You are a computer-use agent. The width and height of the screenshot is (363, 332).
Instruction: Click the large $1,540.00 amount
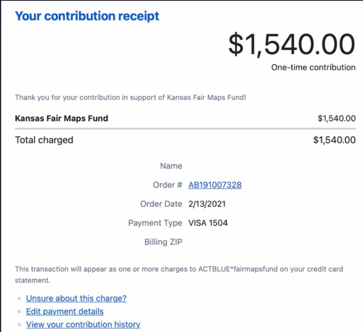pos(292,44)
